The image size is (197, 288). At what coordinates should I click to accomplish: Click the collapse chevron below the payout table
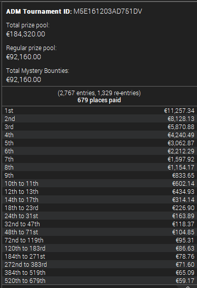click(187, 287)
